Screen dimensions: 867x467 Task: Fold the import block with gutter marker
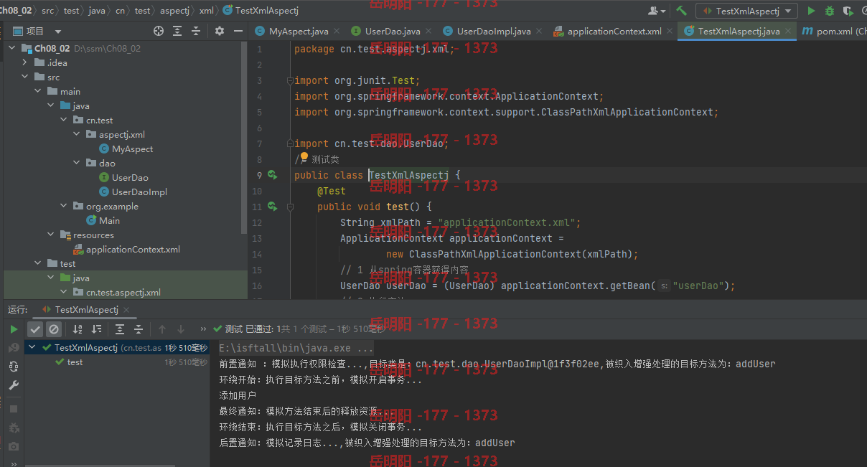[289, 80]
